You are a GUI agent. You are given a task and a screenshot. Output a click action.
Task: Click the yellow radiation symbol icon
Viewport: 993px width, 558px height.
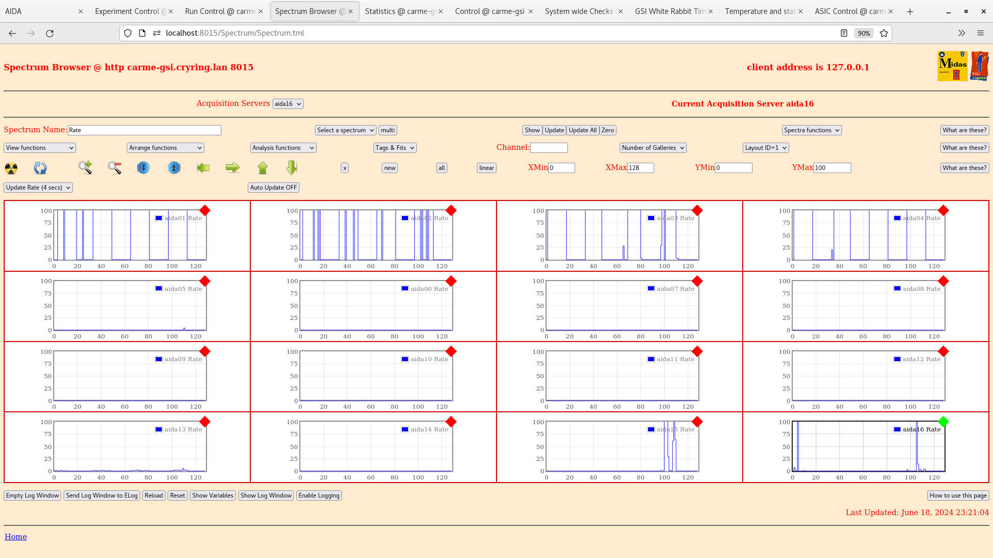[x=11, y=168]
